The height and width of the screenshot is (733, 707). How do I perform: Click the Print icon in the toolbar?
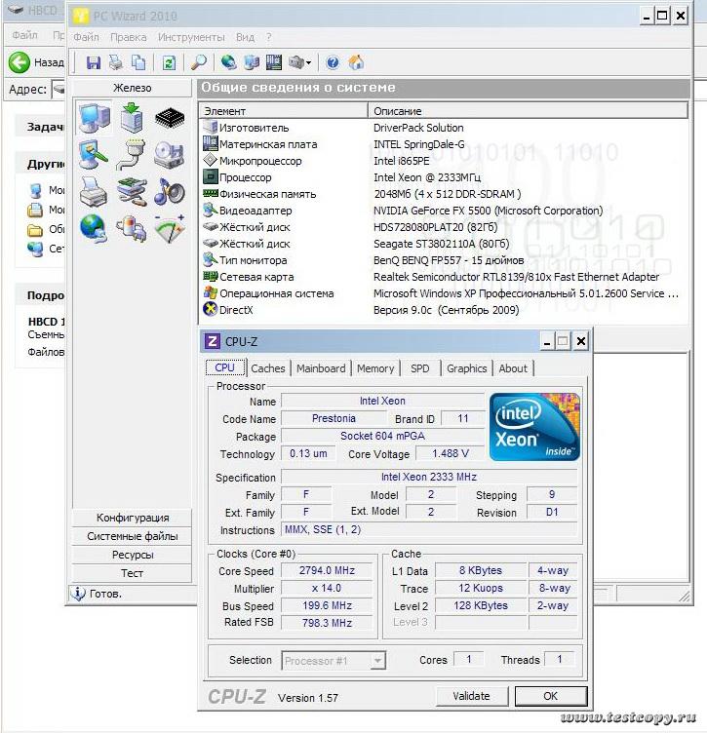[x=116, y=62]
